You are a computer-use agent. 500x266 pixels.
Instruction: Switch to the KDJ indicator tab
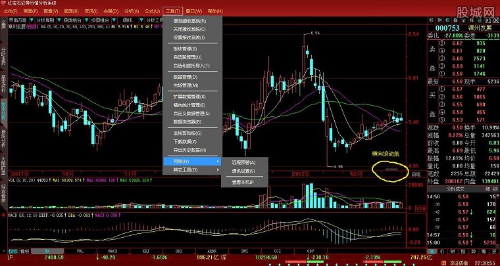(147, 251)
